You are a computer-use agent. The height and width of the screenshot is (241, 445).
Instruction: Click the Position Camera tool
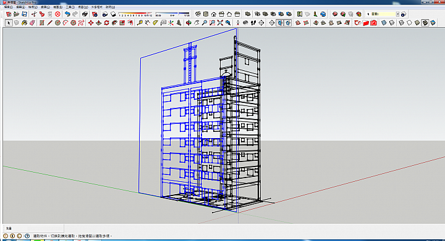(238, 23)
